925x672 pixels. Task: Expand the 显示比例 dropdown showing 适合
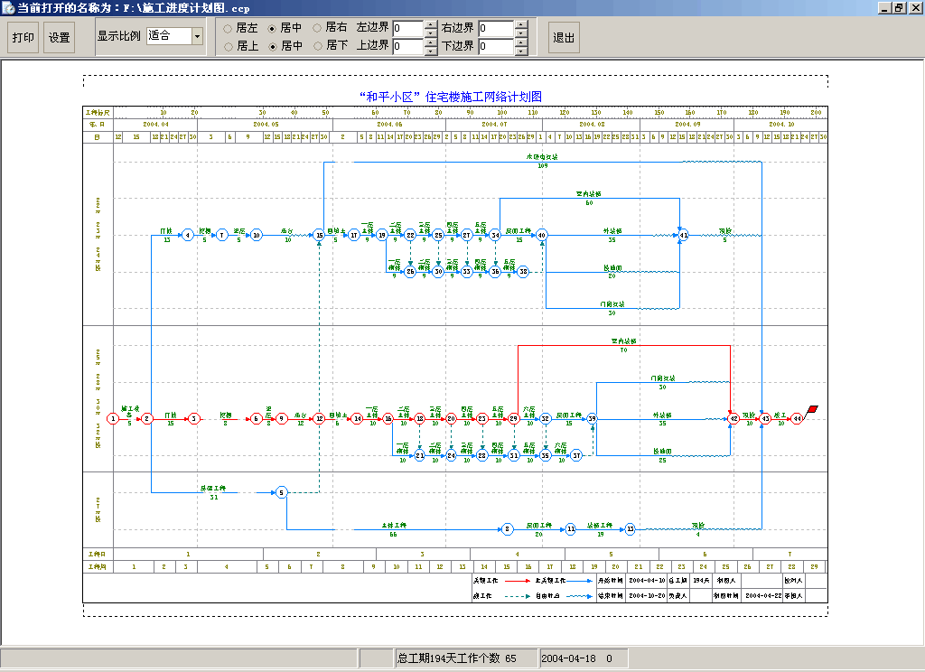(x=198, y=36)
